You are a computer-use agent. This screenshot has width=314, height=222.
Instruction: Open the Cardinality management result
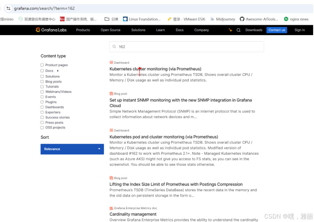(x=133, y=214)
